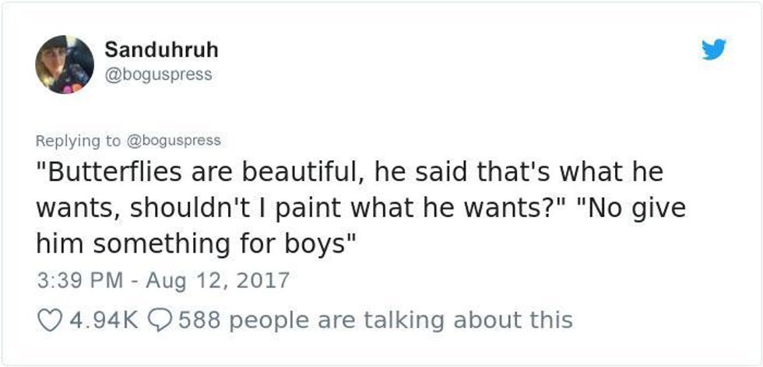Like the tweet with the heart icon
The image size is (763, 367).
pos(50,320)
